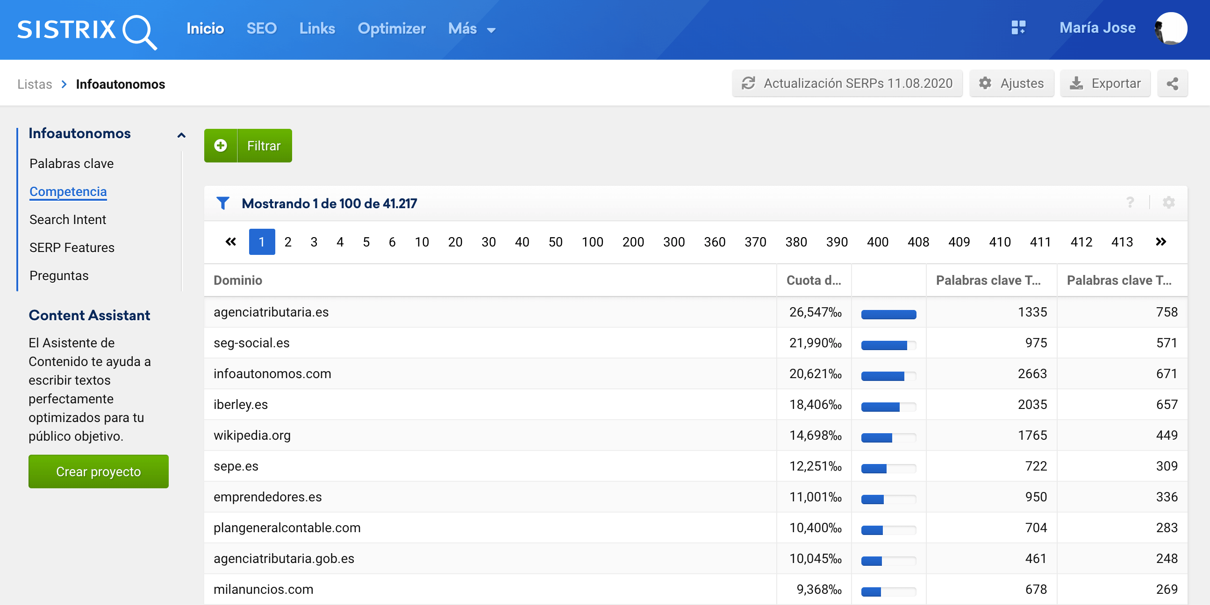Go to pagination page 100
The image size is (1210, 605).
(592, 242)
